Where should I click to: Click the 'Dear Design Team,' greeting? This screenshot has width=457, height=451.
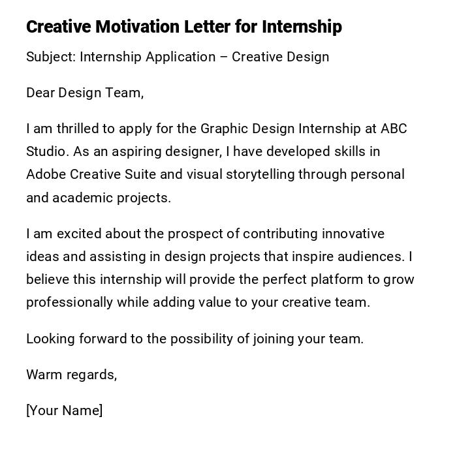click(85, 93)
